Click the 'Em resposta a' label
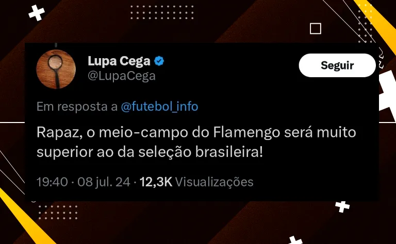The width and height of the screenshot is (396, 244). pos(77,107)
